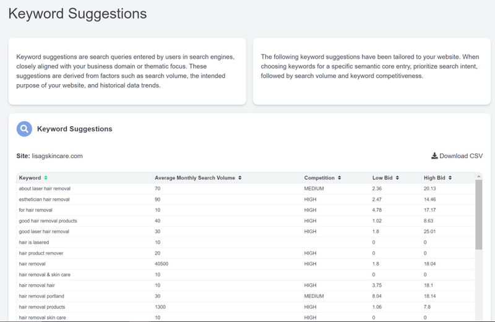This screenshot has height=322, width=495.
Task: Open the lisagskincare.com site link
Action: 57,156
